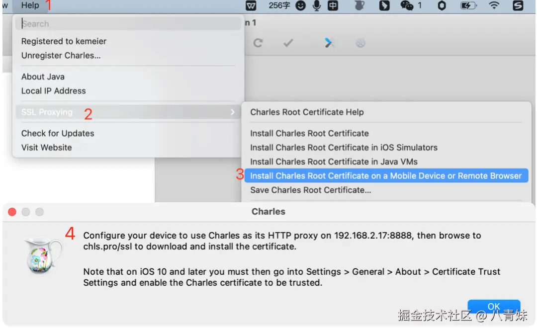Click the Sogou S icon in menu bar
Viewport: 537px width, 332px height.
[518, 5]
